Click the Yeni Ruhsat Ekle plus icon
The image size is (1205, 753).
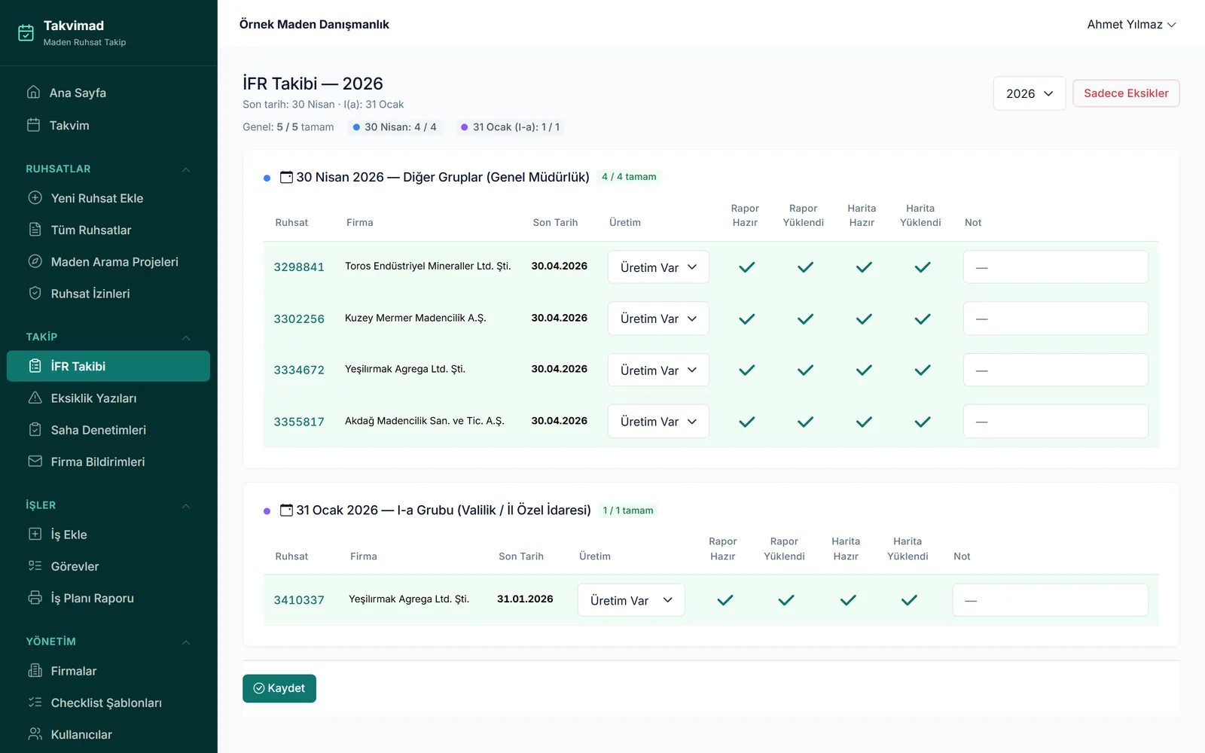click(x=35, y=198)
